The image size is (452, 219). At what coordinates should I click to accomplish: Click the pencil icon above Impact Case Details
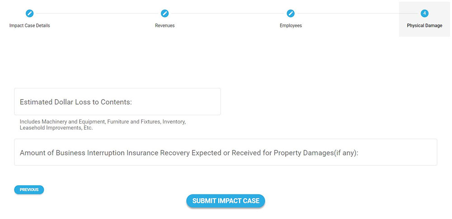coord(29,14)
